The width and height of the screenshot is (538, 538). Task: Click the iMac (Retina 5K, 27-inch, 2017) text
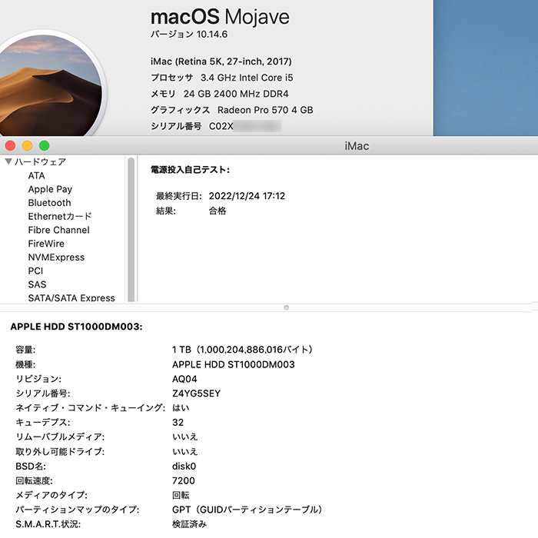click(x=221, y=61)
